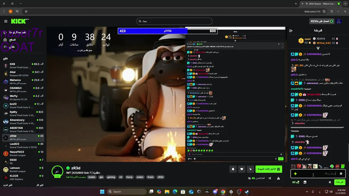Select zR3d channel in sidebar list
Image resolution: width=349 pixels, height=196 pixels.
click(23, 137)
